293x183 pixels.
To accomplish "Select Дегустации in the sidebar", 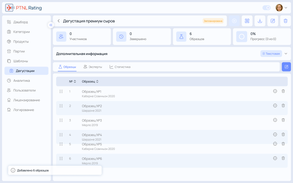I will [x=26, y=71].
